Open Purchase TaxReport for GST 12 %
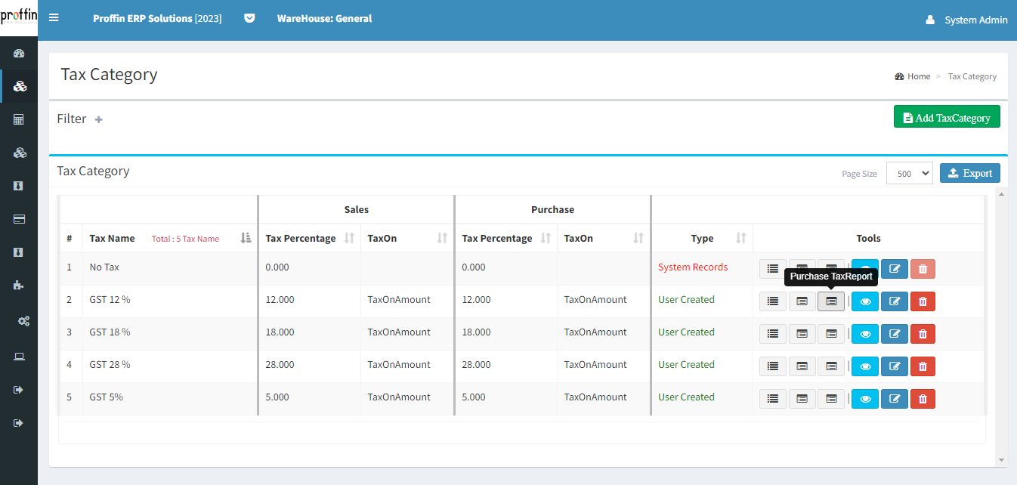 tap(831, 301)
